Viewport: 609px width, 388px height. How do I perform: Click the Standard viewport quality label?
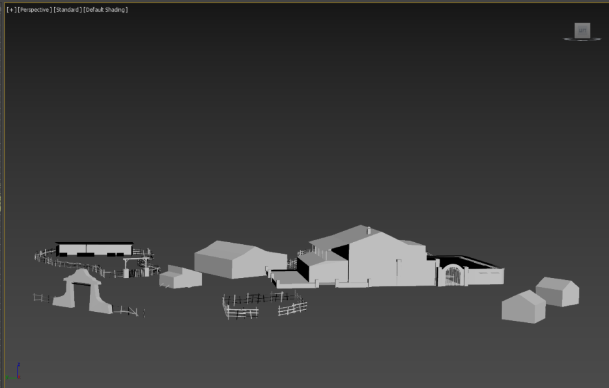pos(67,10)
